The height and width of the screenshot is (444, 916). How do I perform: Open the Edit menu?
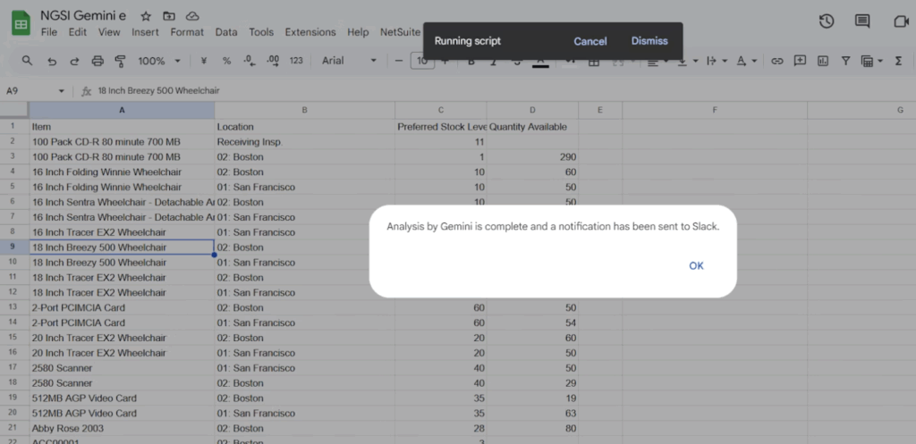[77, 32]
